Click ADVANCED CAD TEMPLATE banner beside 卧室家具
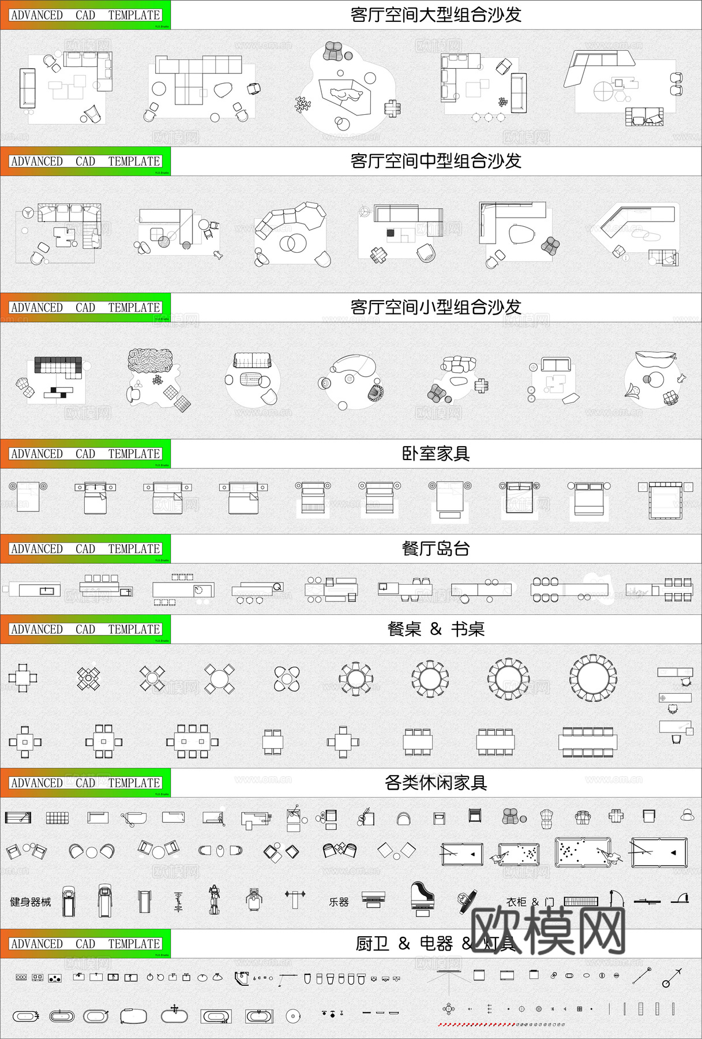This screenshot has width=702, height=1039. (85, 454)
